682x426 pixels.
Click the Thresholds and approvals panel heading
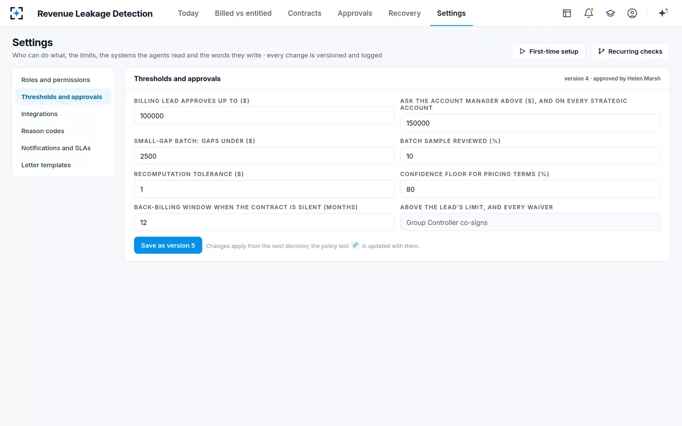tap(177, 79)
